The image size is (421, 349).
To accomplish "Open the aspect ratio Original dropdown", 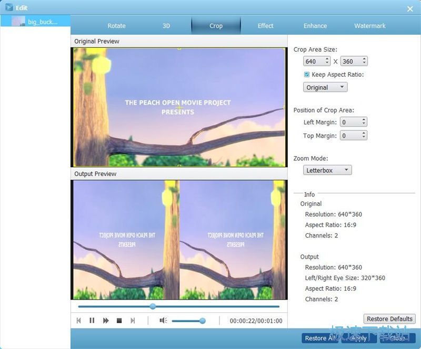I will pos(325,87).
